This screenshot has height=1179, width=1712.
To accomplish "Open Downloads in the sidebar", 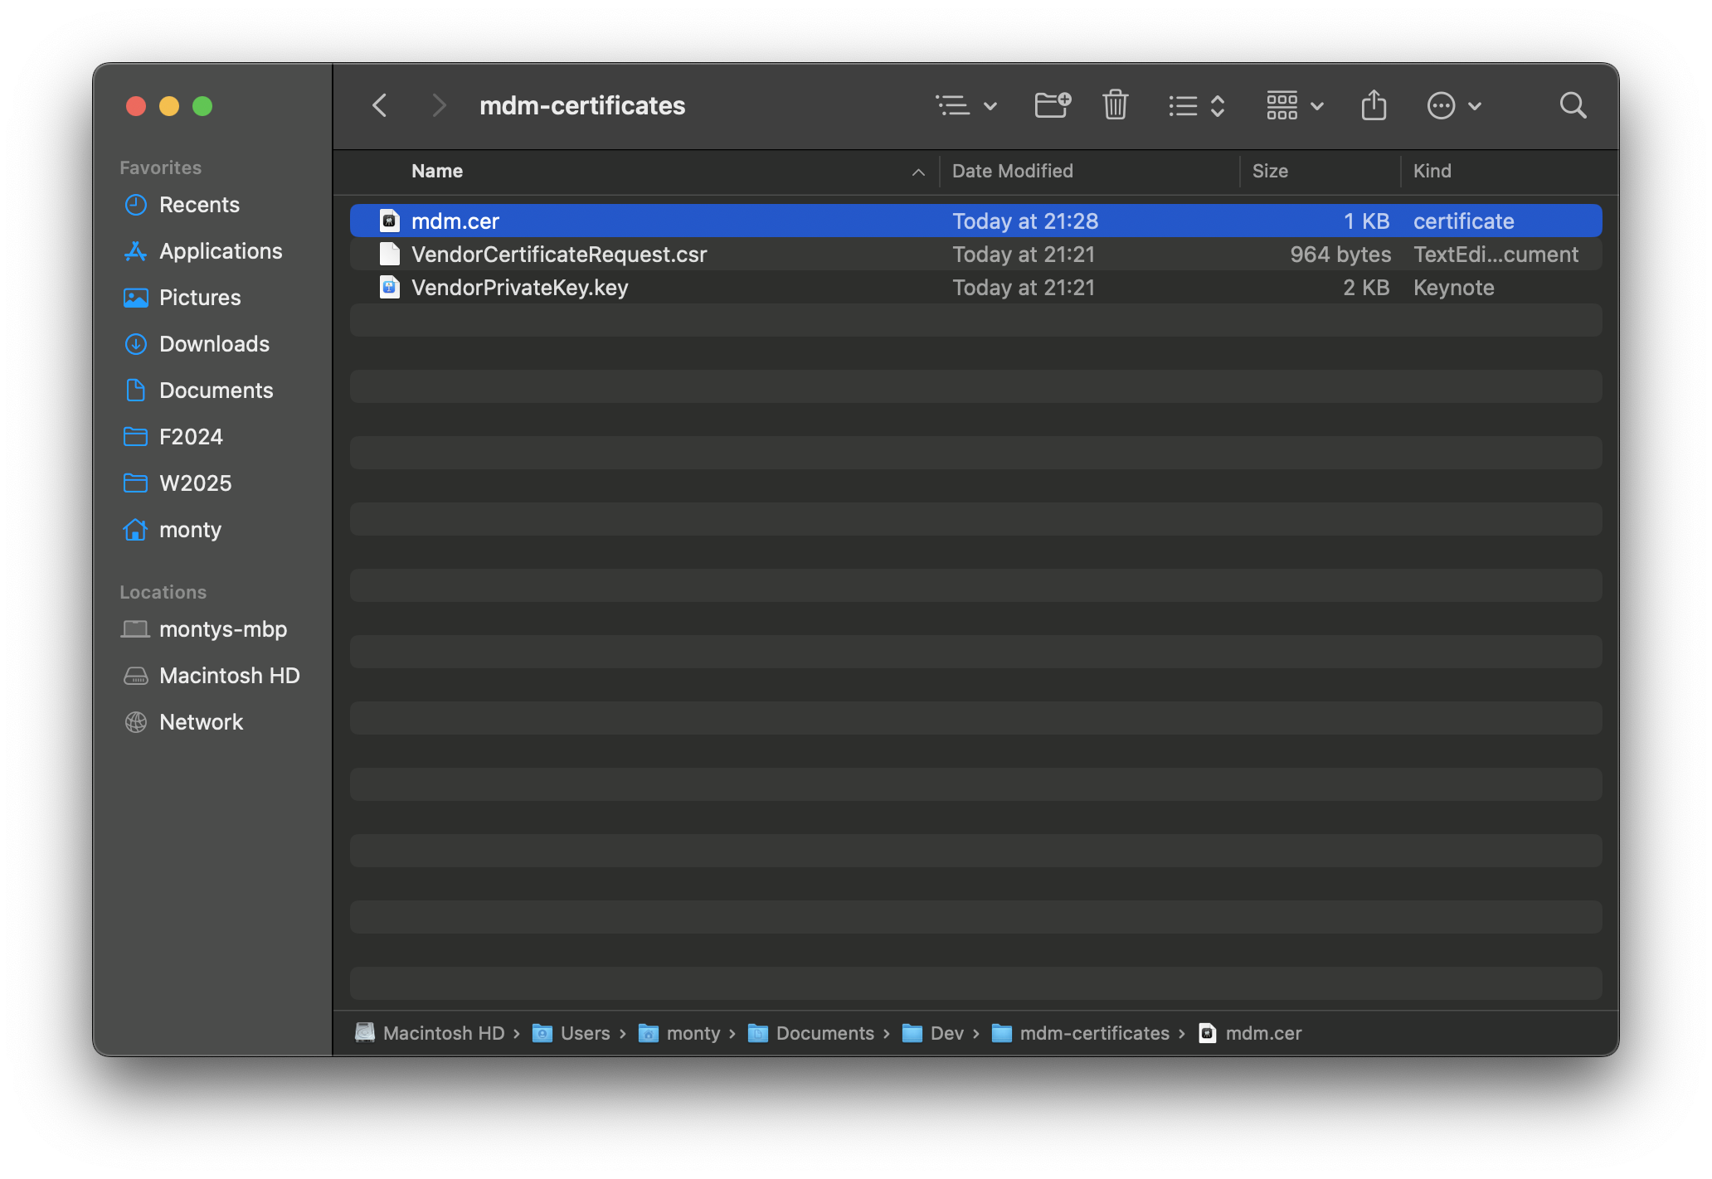I will [x=213, y=344].
